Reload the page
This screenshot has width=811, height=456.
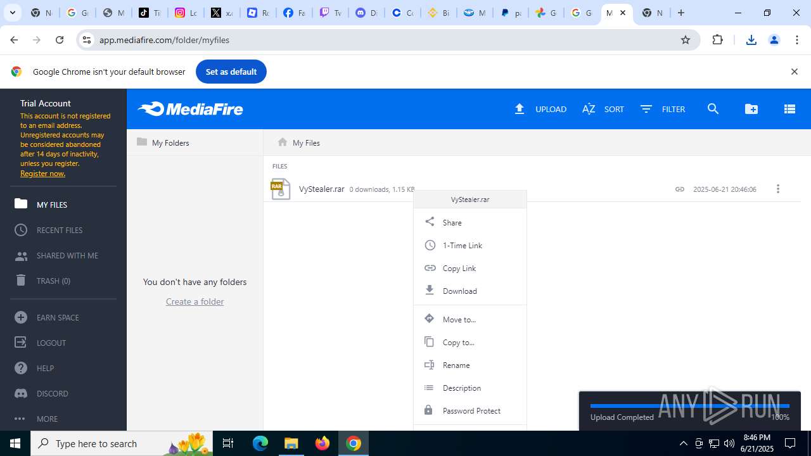click(x=60, y=40)
